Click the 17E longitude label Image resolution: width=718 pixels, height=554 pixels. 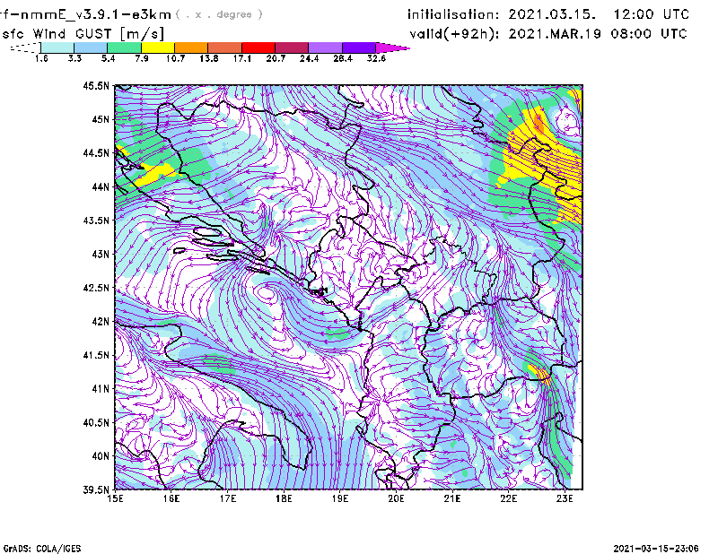click(x=228, y=498)
